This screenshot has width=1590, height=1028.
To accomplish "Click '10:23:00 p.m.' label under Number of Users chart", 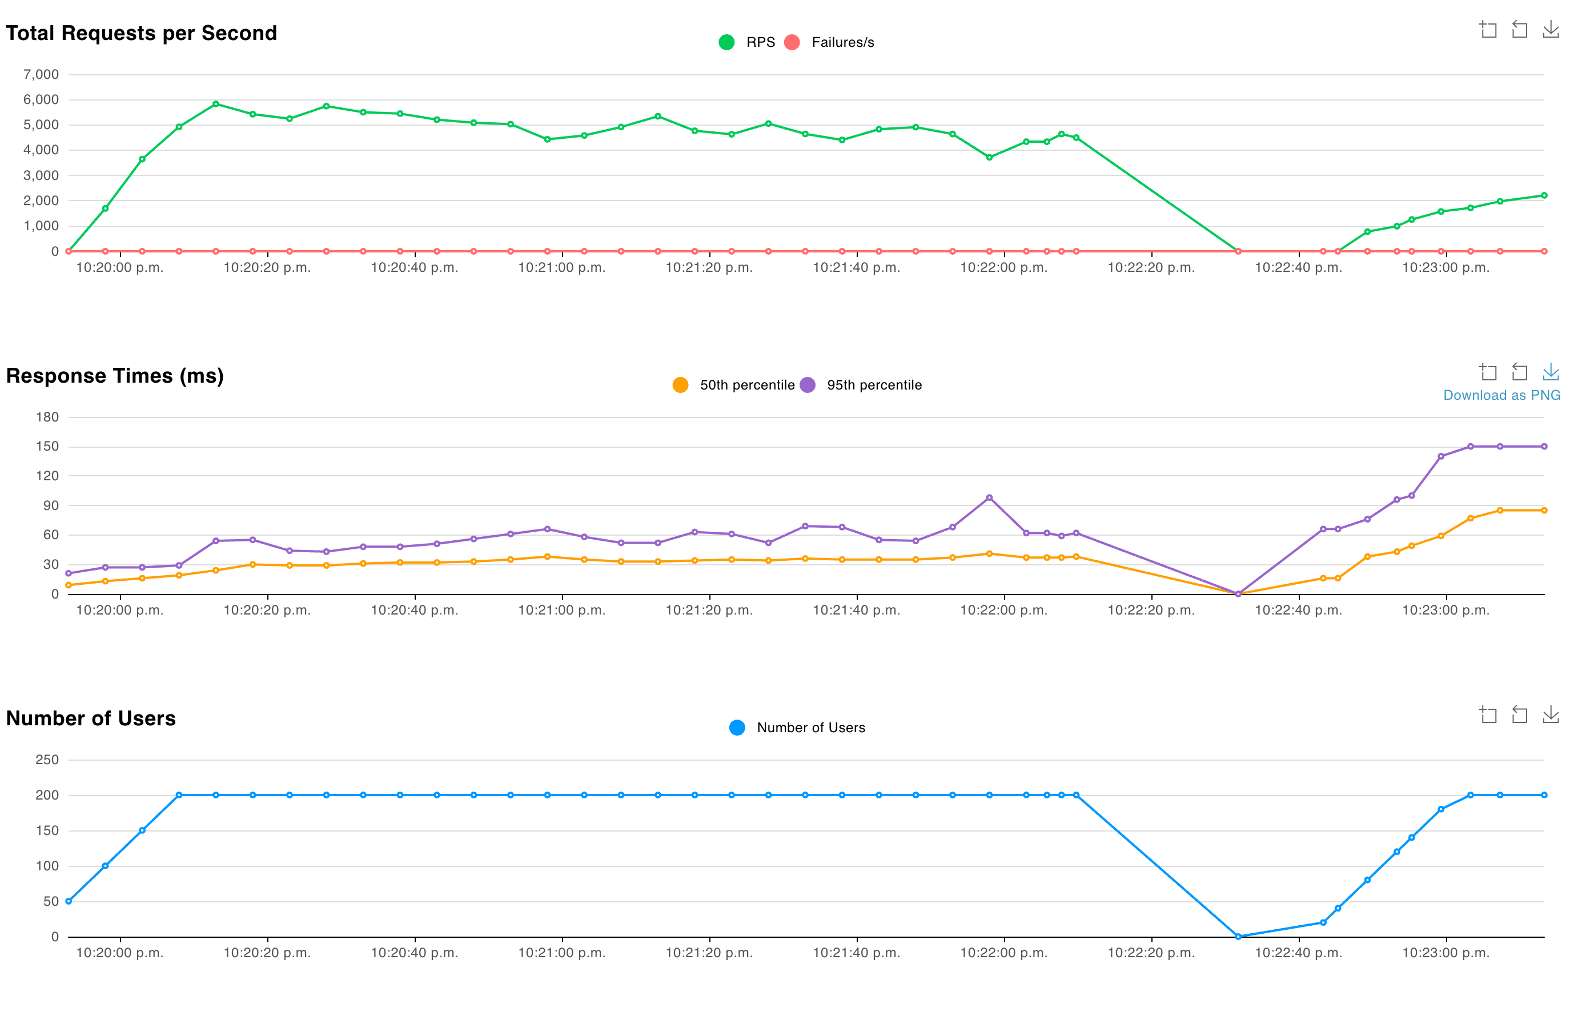I will (1445, 953).
